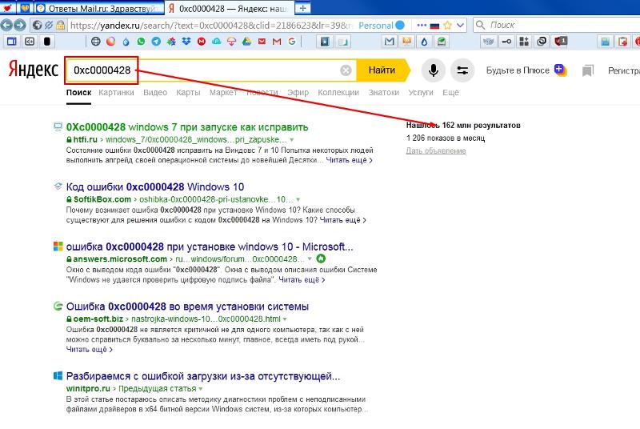Go back with the browser back arrow
The height and width of the screenshot is (429, 640).
click(6, 26)
